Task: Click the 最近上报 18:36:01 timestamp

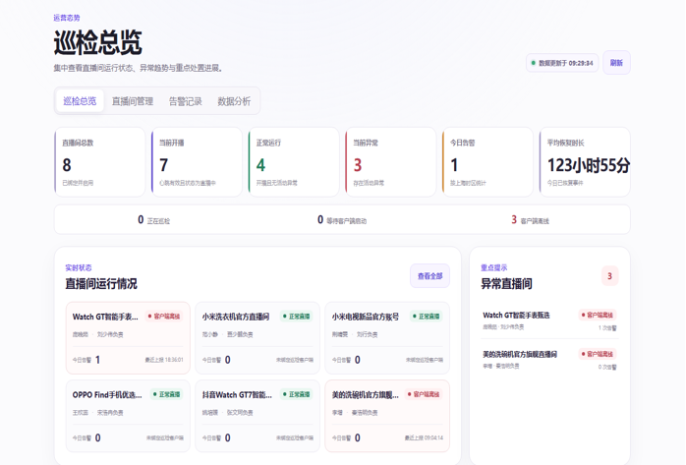Action: click(x=164, y=360)
